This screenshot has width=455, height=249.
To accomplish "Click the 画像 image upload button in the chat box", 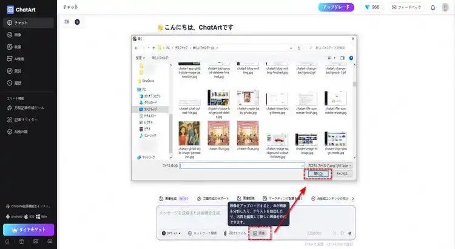I will tap(259, 233).
